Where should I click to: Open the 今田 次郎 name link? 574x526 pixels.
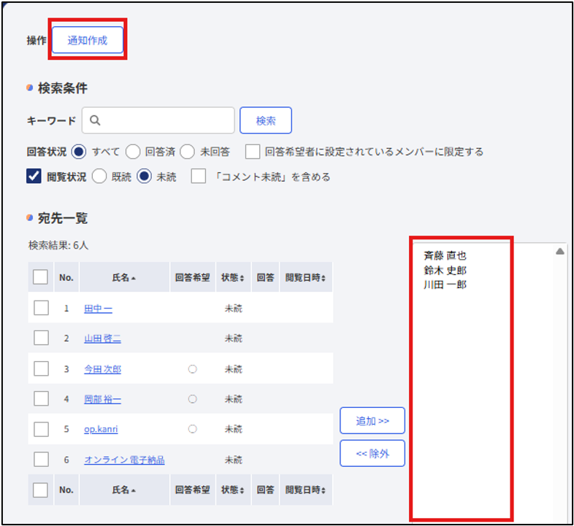click(x=102, y=369)
